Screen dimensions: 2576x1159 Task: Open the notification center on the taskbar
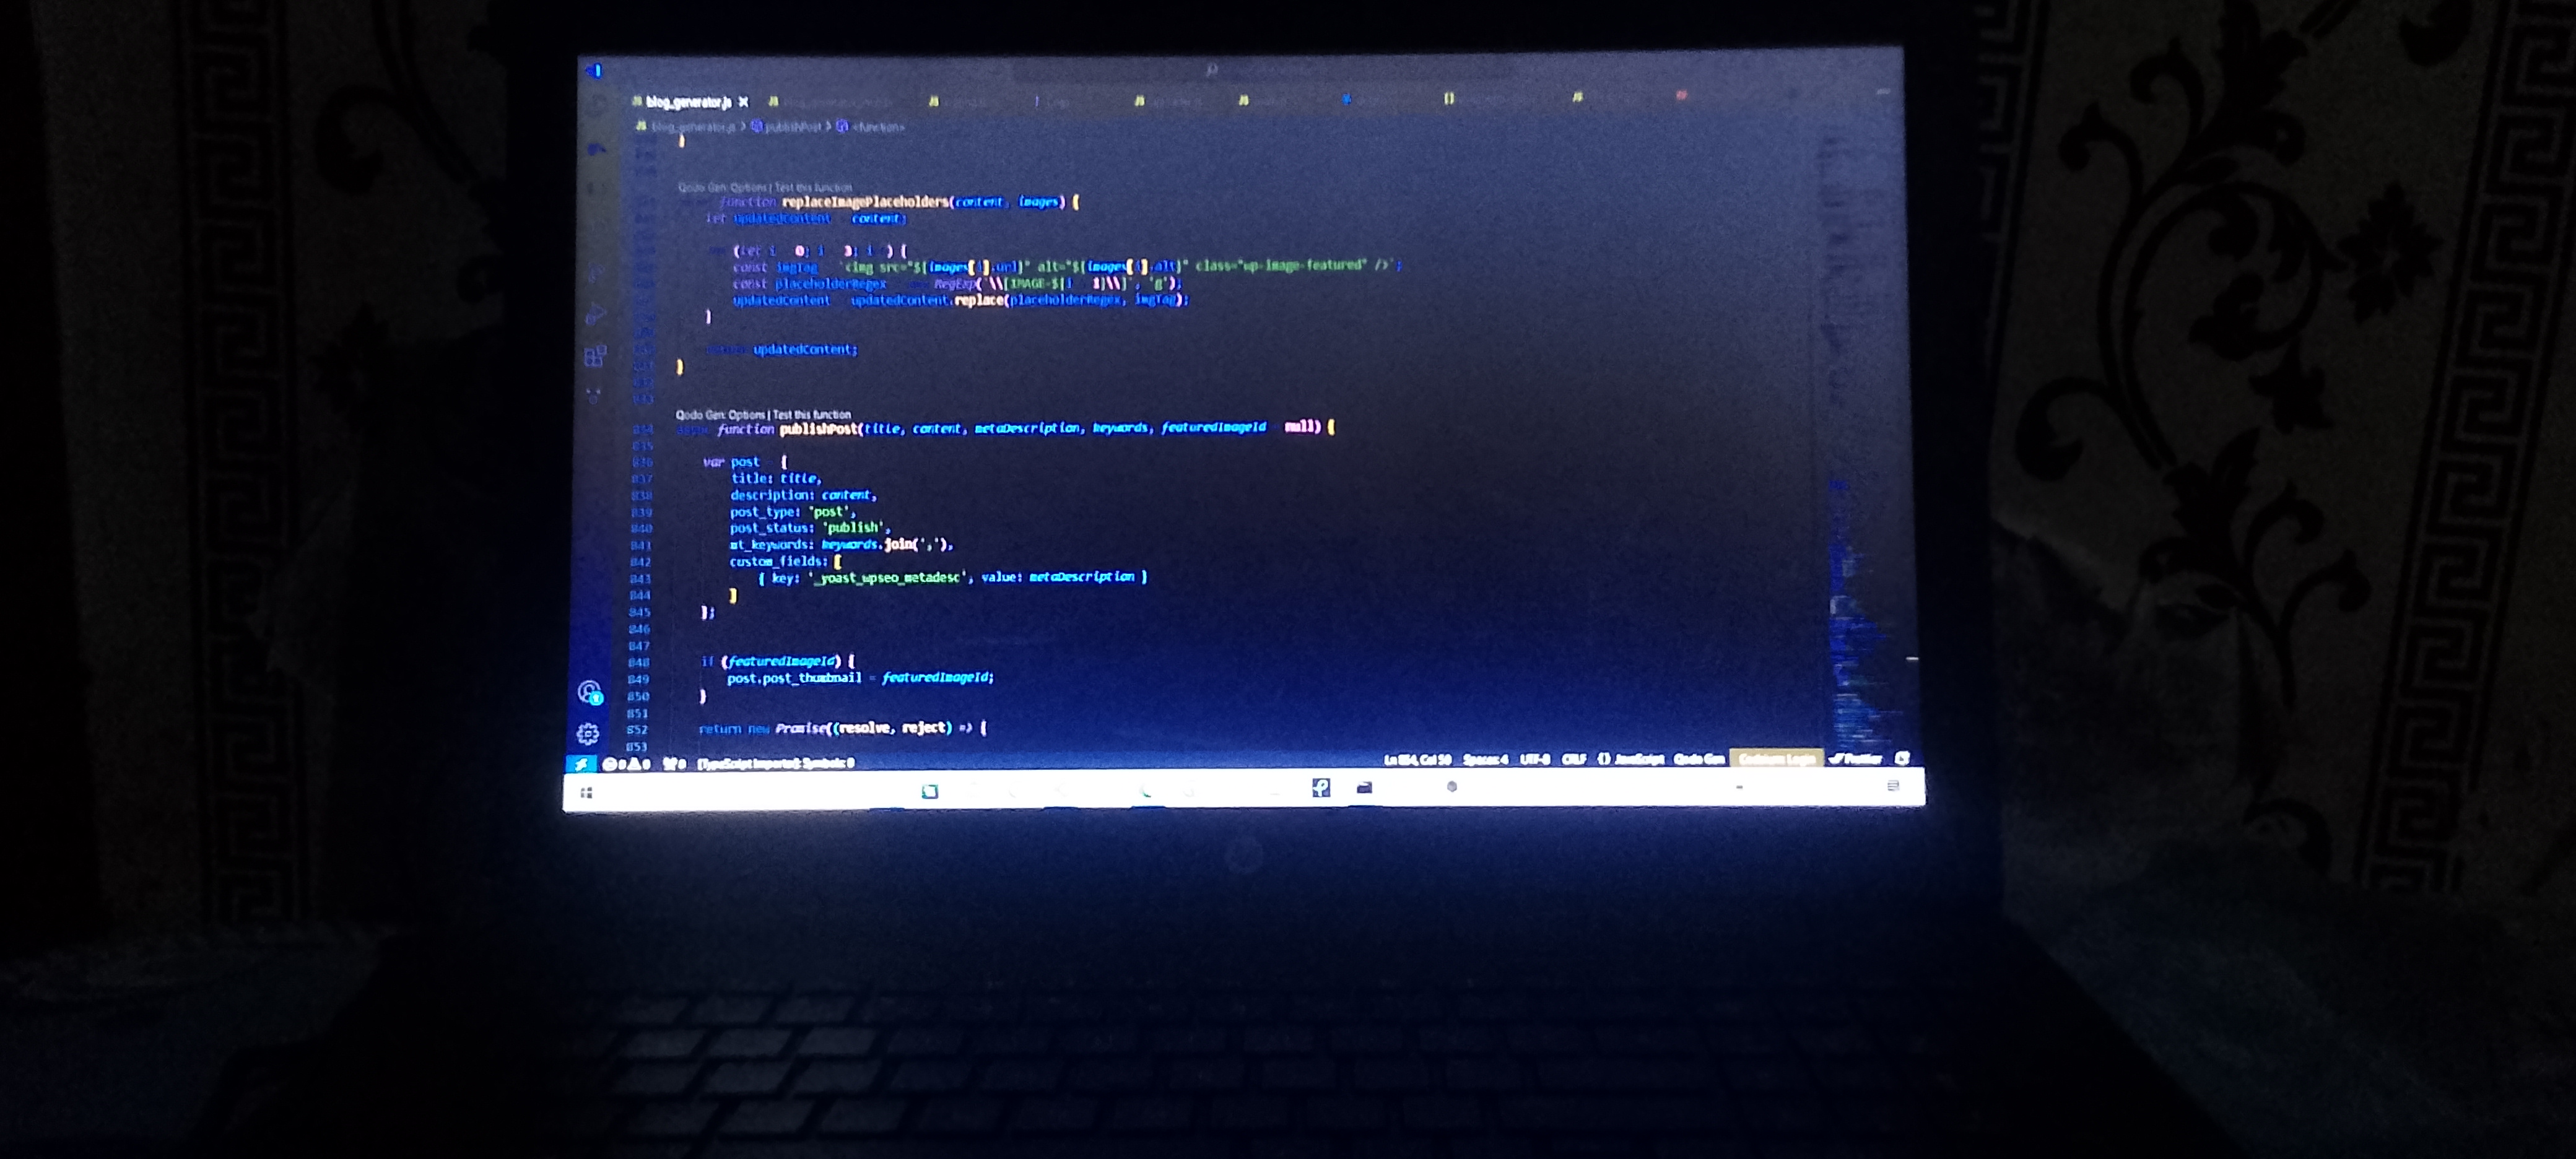click(1892, 786)
